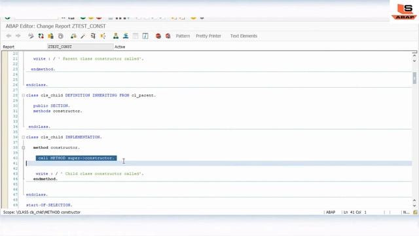
Task: Switch Active/Inactive version icon
Action: 41,36
